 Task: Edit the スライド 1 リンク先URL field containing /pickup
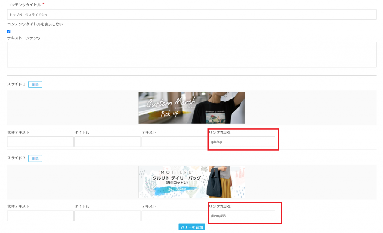[242, 142]
